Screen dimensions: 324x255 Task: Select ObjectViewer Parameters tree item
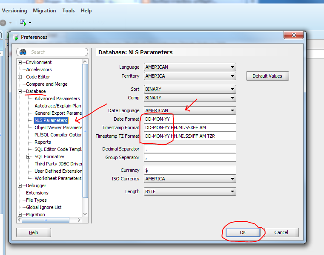[x=58, y=127]
